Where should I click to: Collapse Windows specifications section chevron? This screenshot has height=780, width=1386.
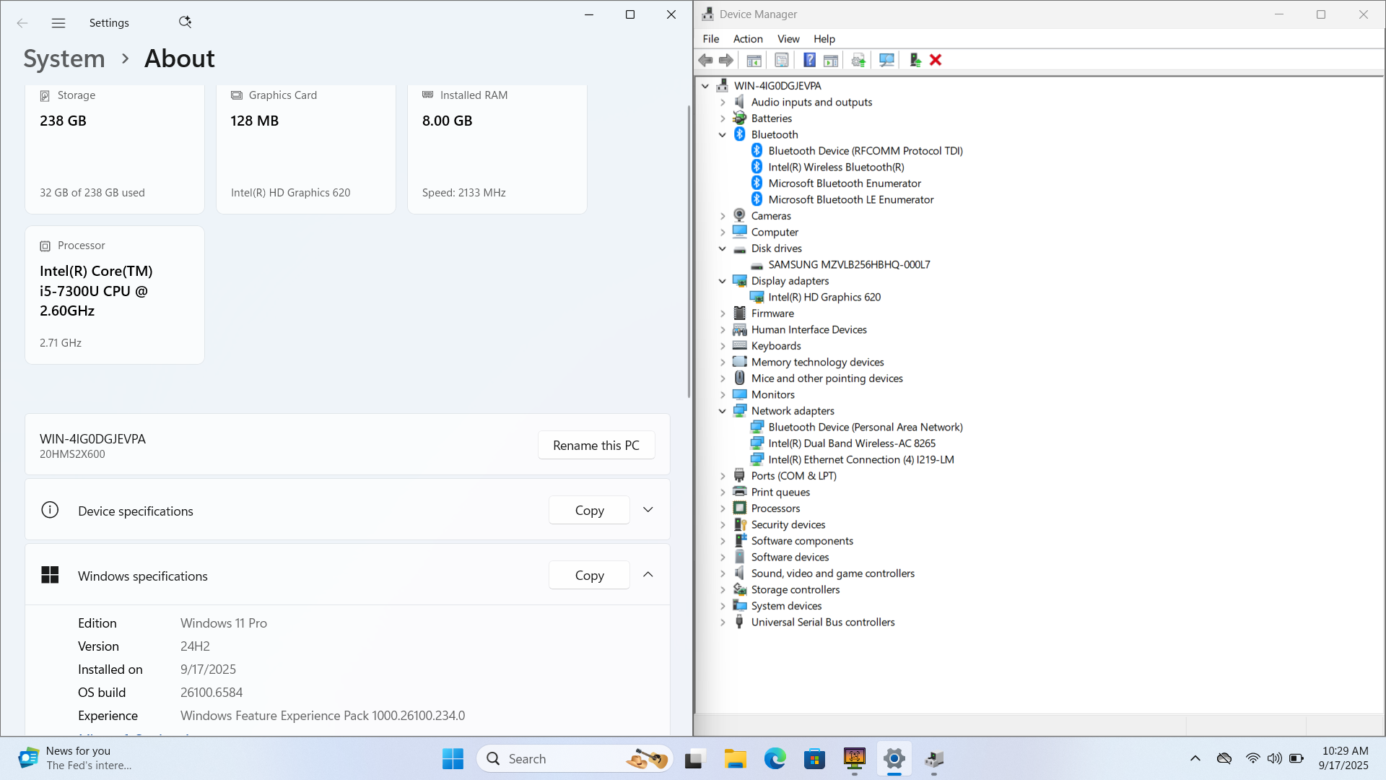648,575
